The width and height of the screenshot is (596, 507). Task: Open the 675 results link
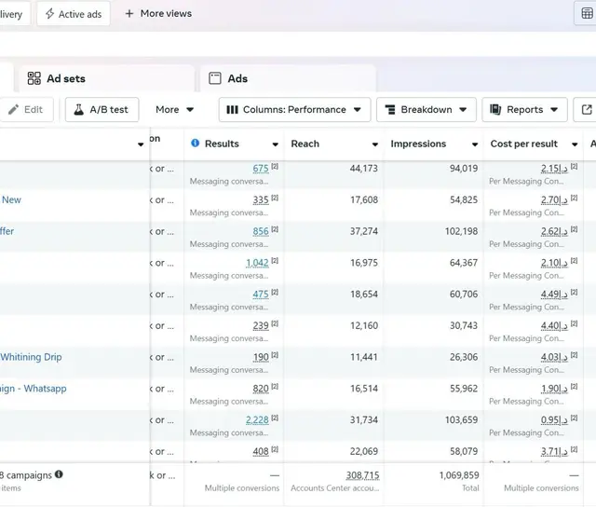(x=261, y=168)
